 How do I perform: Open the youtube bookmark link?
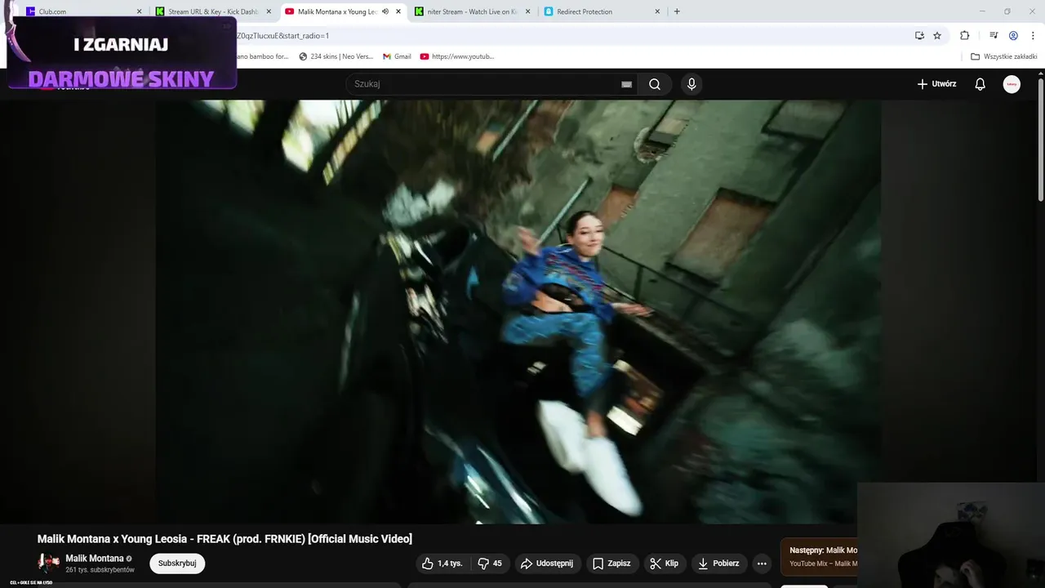point(457,56)
